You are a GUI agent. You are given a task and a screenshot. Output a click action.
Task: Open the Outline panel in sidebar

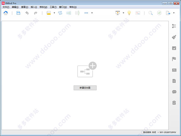pyautogui.click(x=174, y=26)
